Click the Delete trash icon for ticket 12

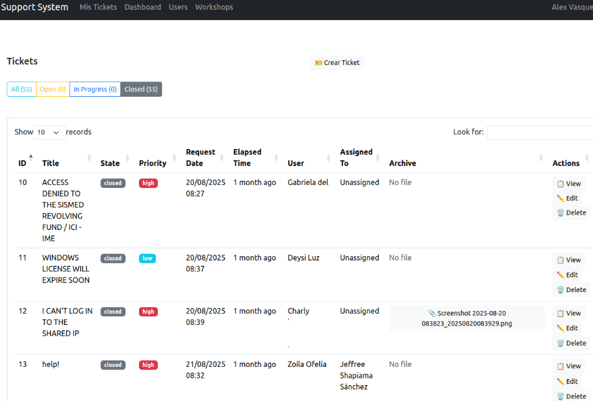pos(560,343)
